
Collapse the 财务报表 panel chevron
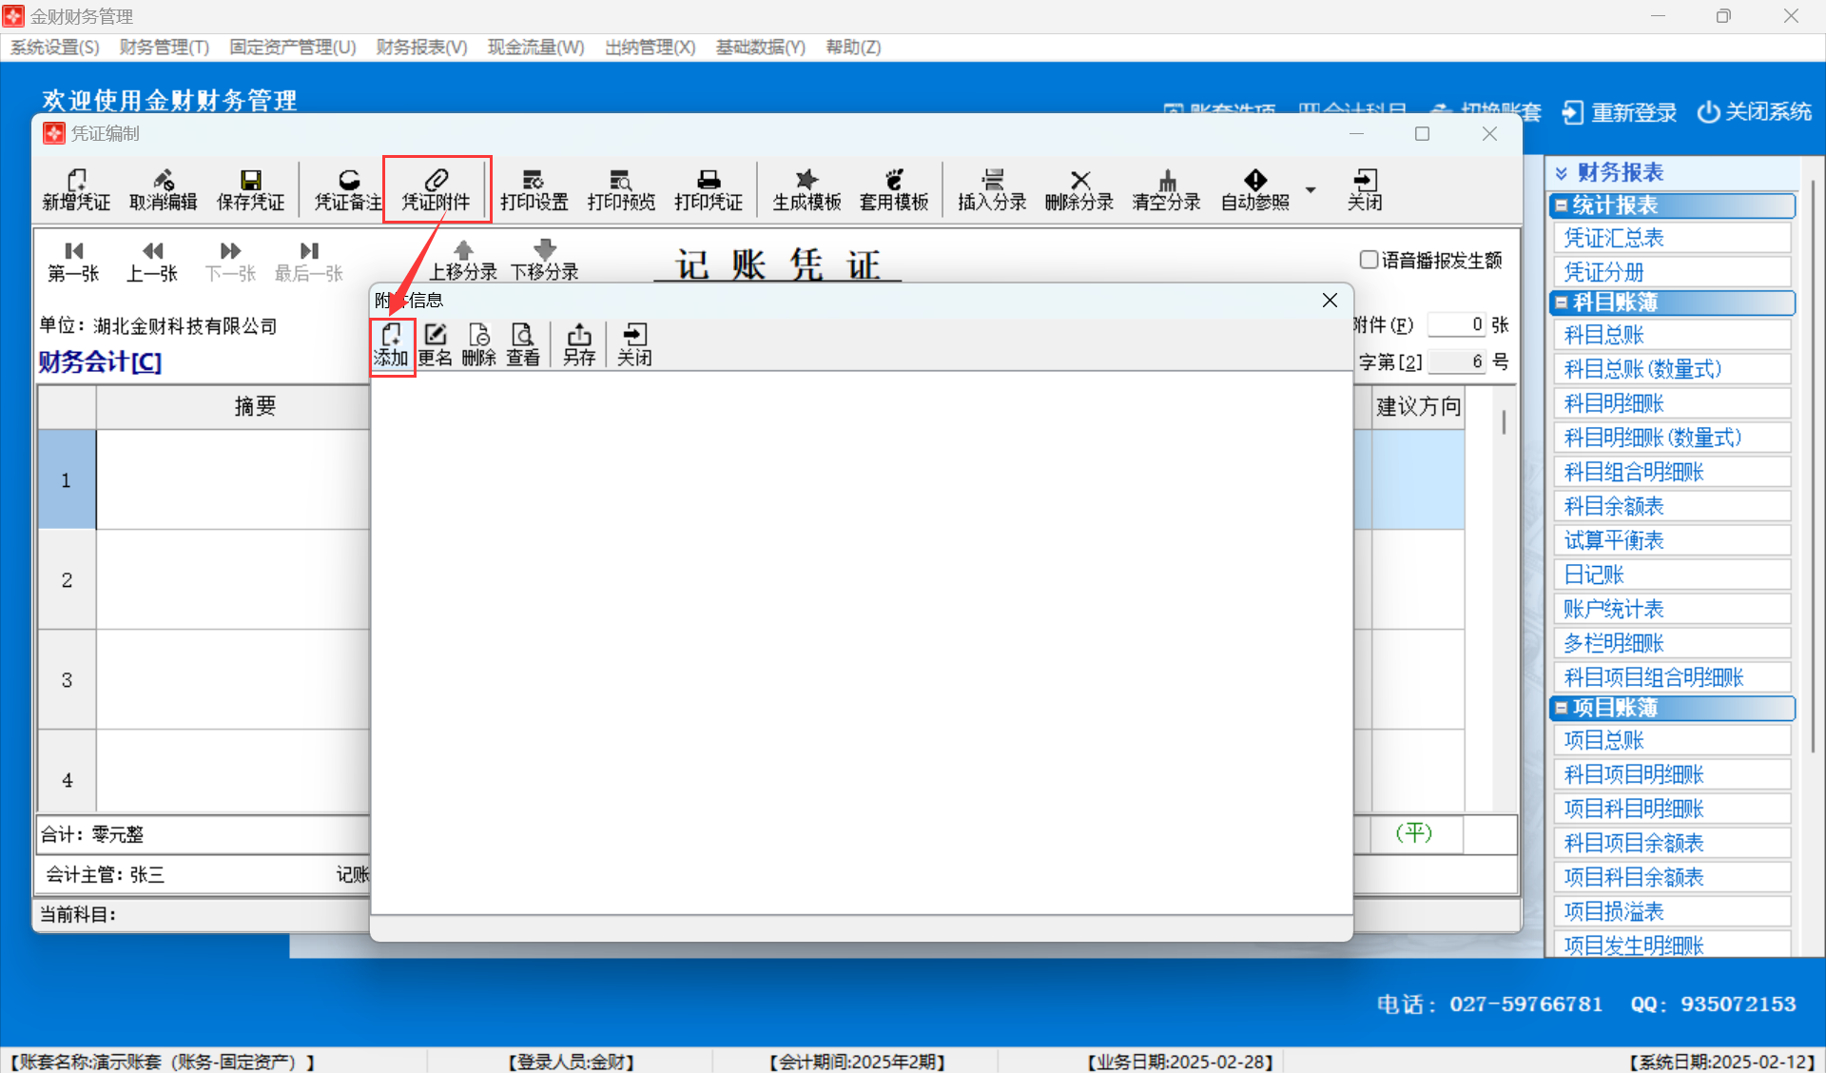pos(1561,173)
